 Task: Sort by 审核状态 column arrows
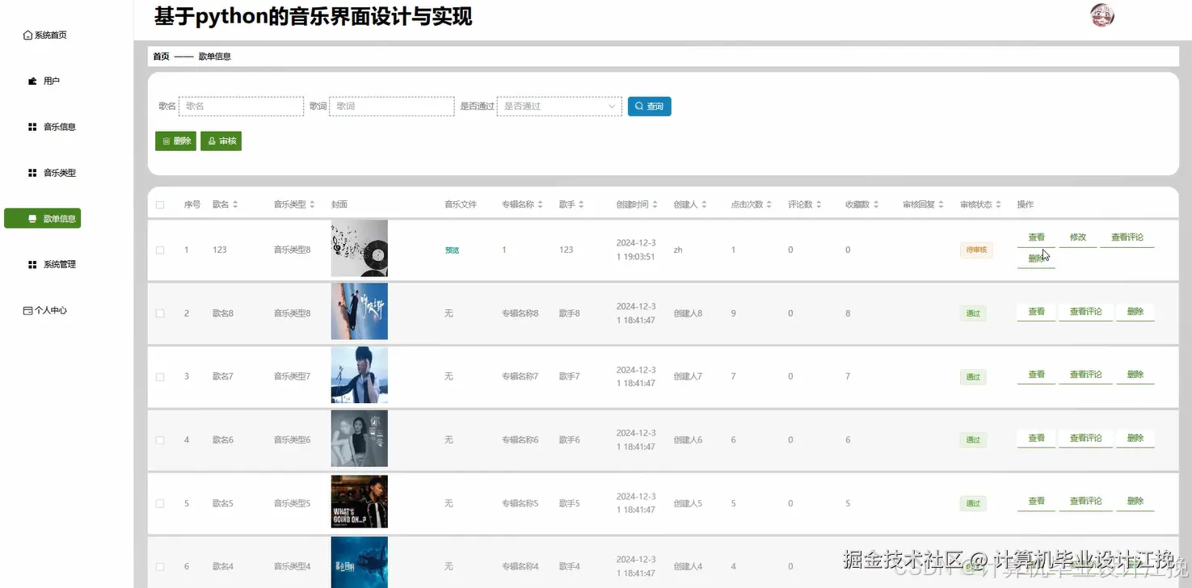click(1000, 205)
